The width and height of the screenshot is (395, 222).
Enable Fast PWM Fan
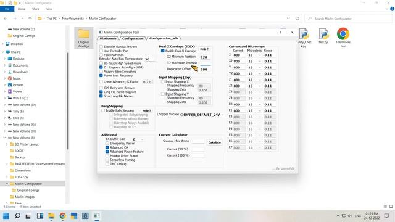[x=101, y=55]
